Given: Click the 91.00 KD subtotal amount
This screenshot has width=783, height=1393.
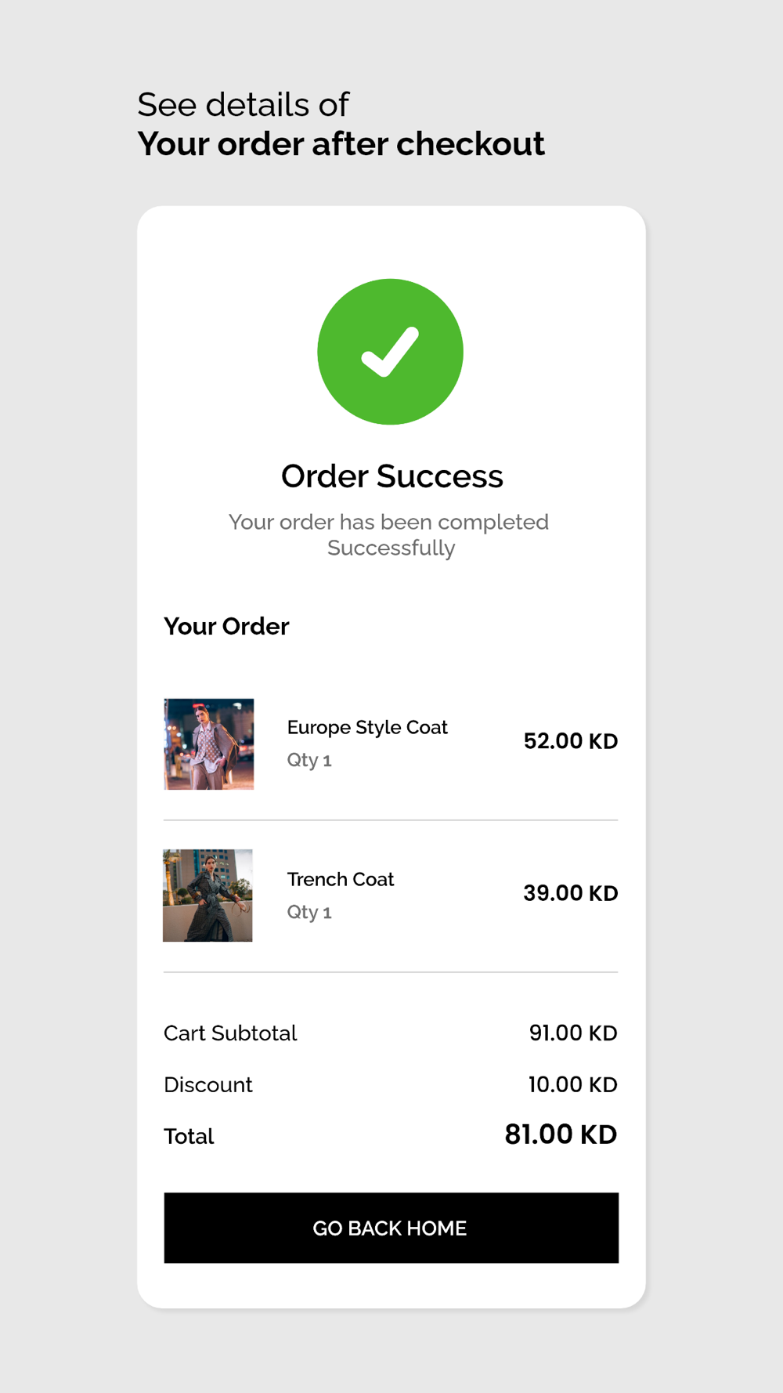Looking at the screenshot, I should (x=573, y=1033).
